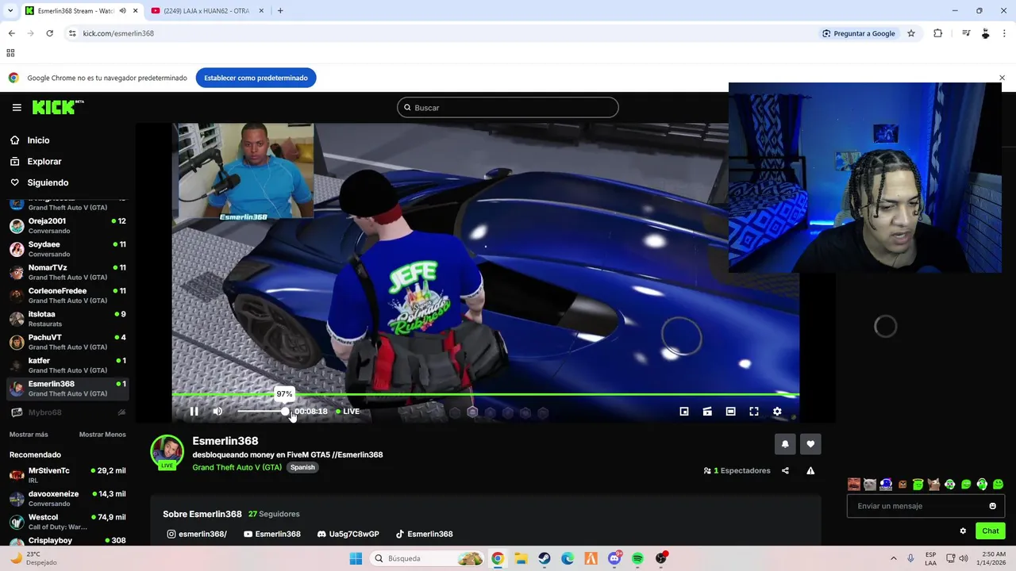Image resolution: width=1016 pixels, height=571 pixels.
Task: Open Chrome extensions puzzle icon
Action: click(x=937, y=33)
